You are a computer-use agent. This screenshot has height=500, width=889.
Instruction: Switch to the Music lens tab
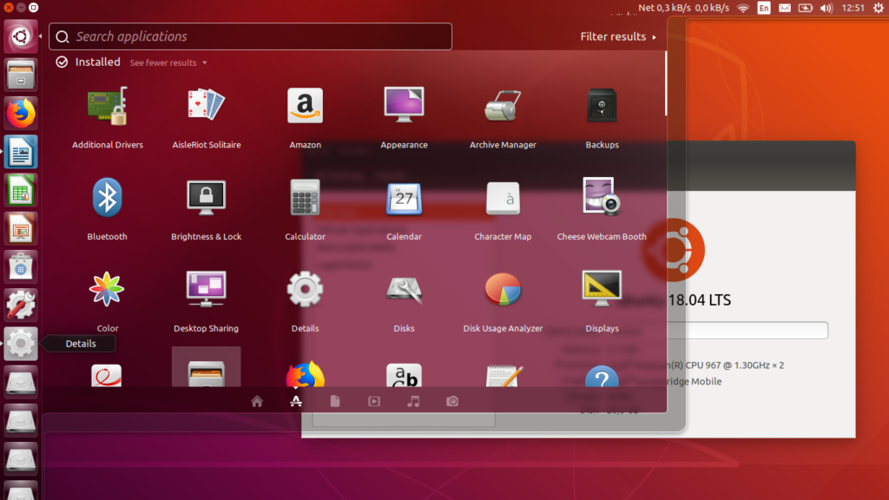413,401
